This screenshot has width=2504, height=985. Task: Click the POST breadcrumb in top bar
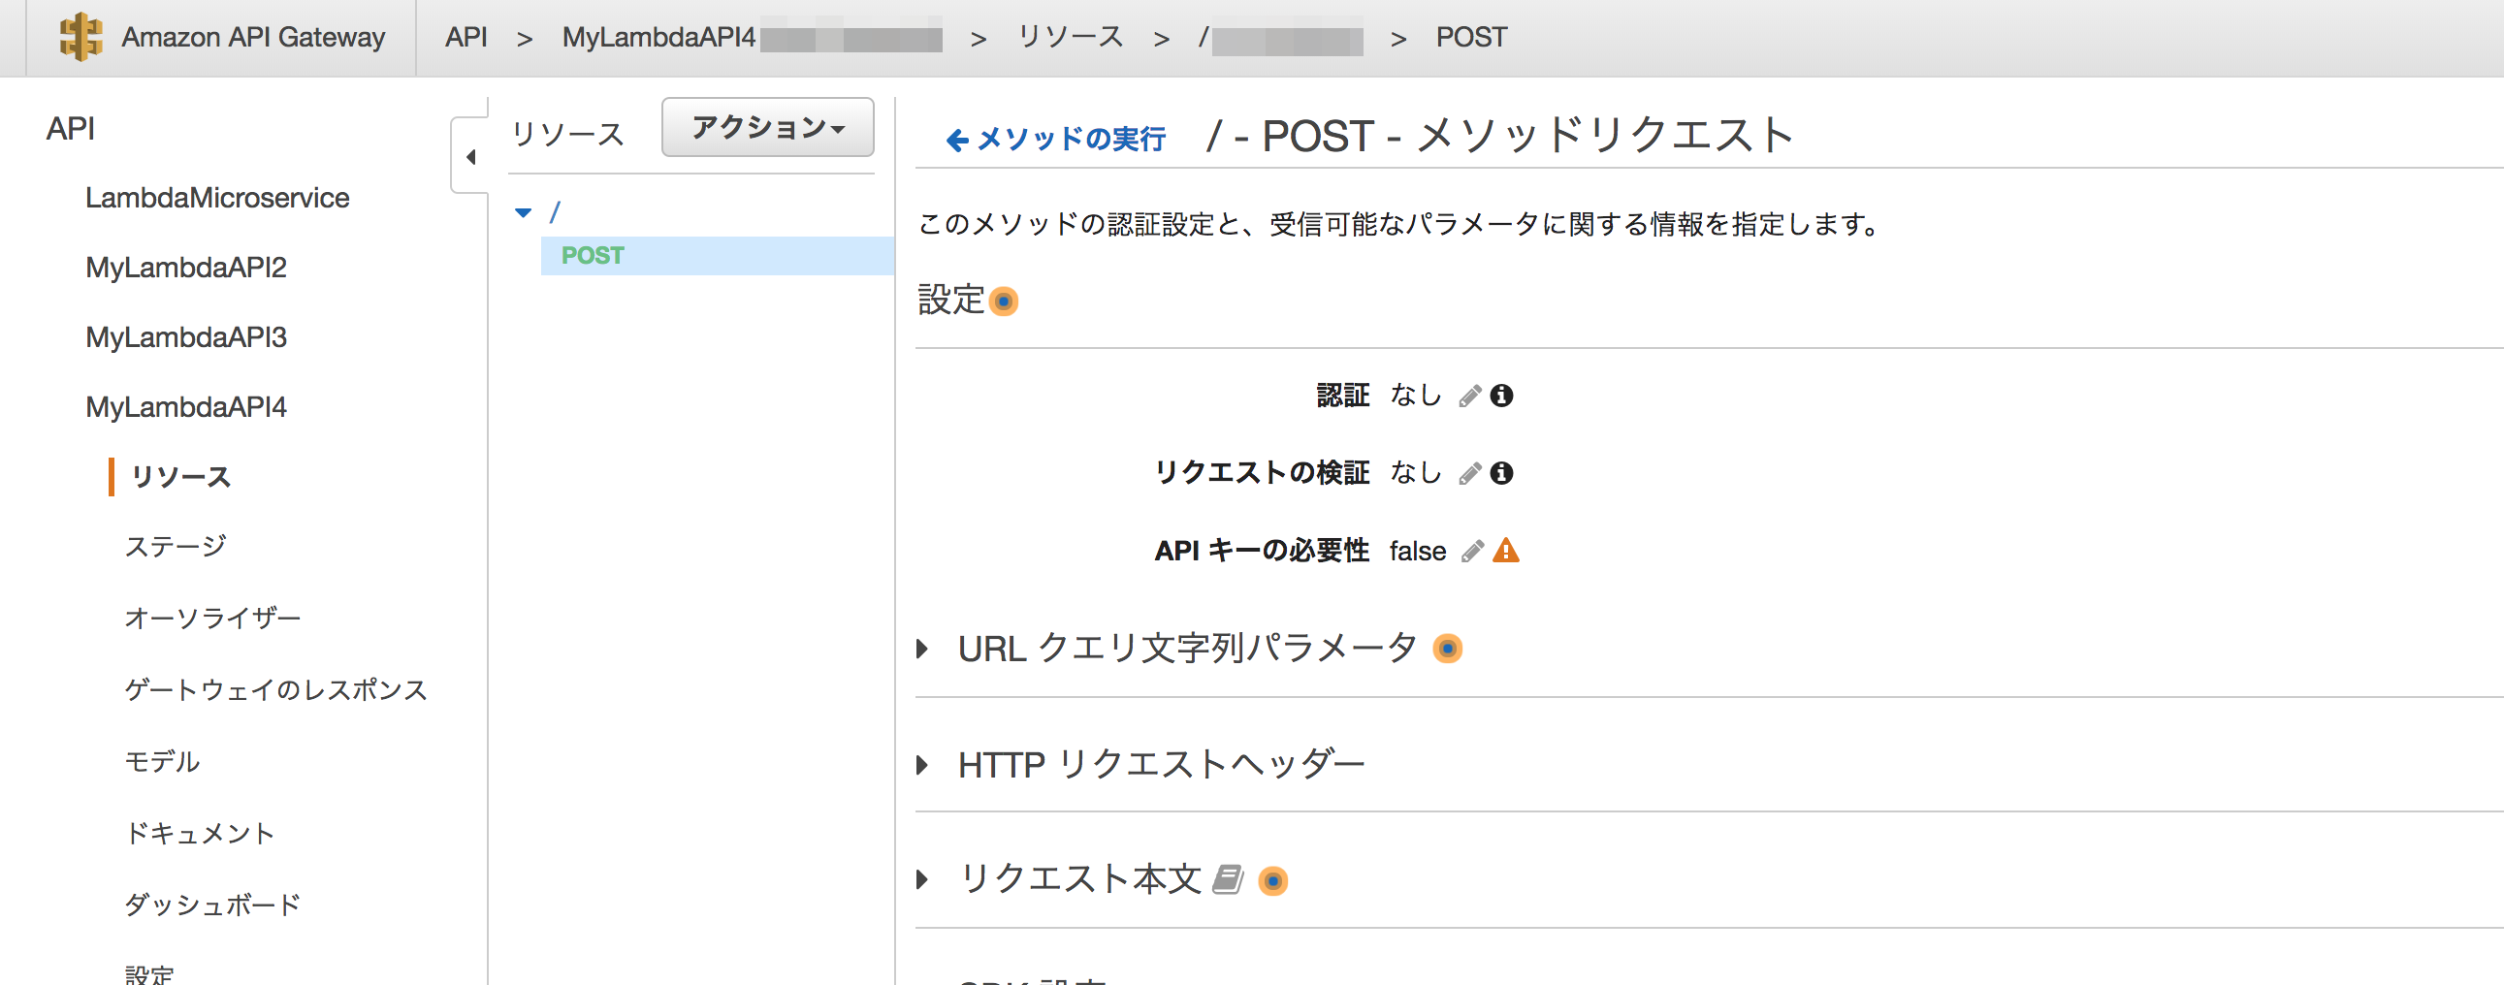coord(1472,37)
